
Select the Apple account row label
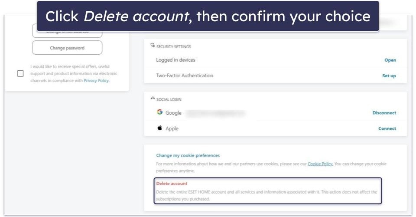pos(172,128)
